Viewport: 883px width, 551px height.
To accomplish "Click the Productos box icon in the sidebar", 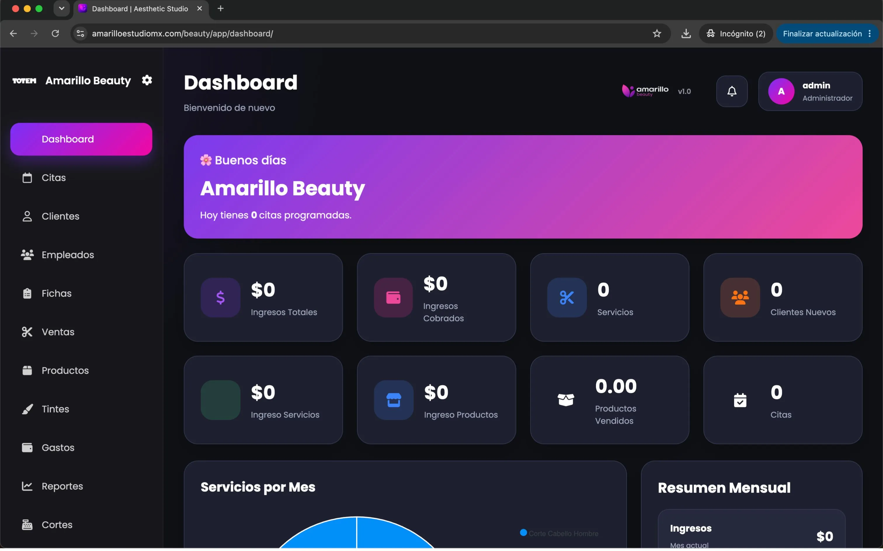I will click(x=27, y=371).
